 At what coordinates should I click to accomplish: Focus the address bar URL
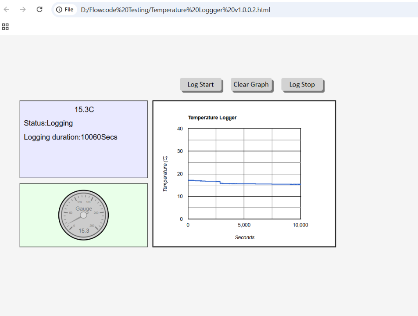[175, 10]
